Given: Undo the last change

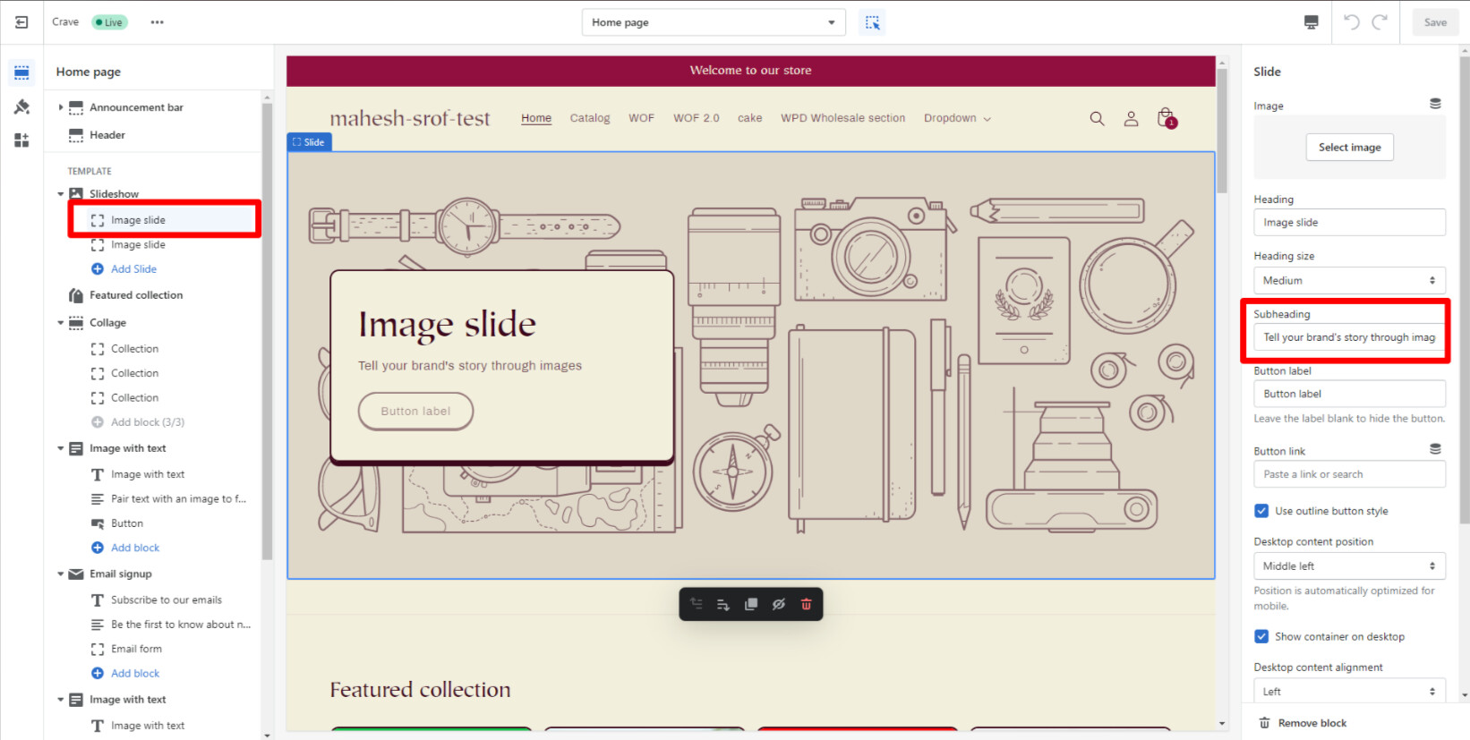Looking at the screenshot, I should (1352, 22).
